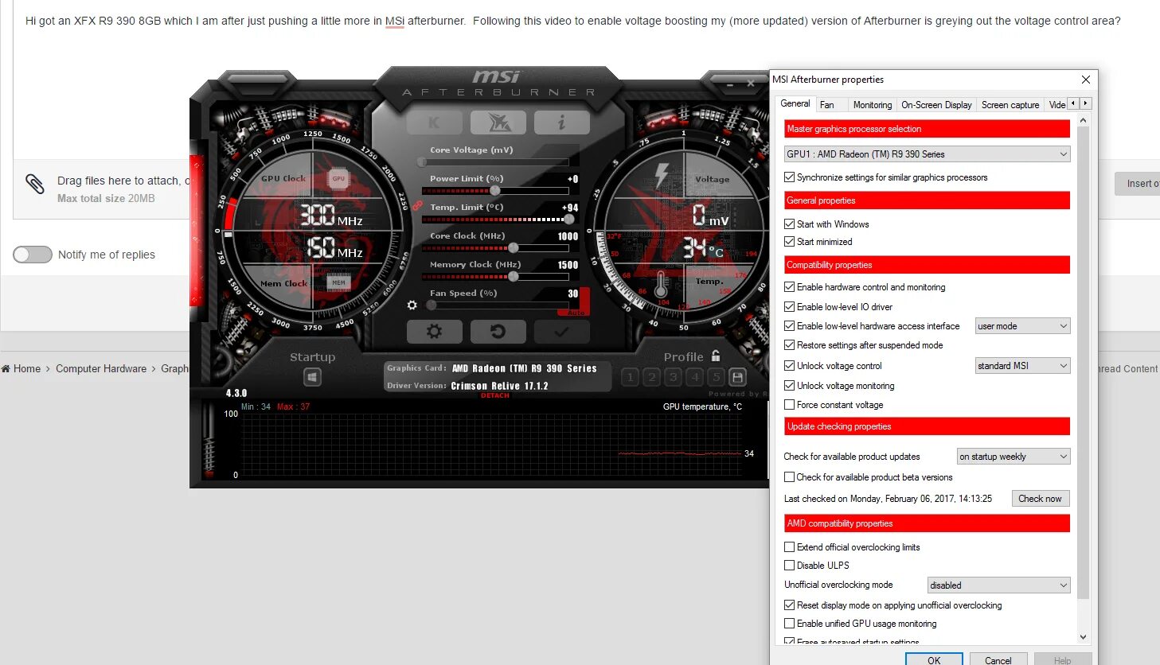The width and height of the screenshot is (1160, 665).
Task: Click the MSI jet logo button
Action: click(498, 122)
